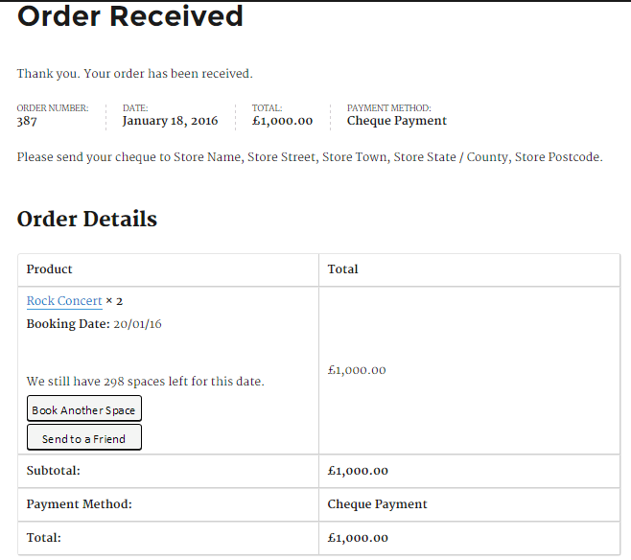Click the Subtotal row label

(x=53, y=471)
